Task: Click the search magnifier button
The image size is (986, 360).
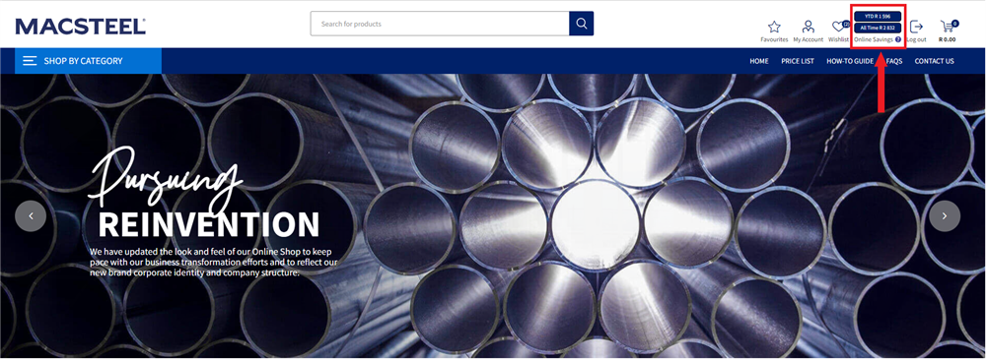Action: (x=582, y=24)
